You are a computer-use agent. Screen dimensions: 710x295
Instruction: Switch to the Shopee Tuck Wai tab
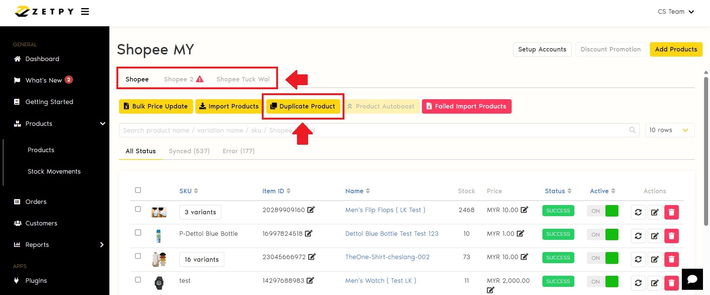(x=243, y=79)
